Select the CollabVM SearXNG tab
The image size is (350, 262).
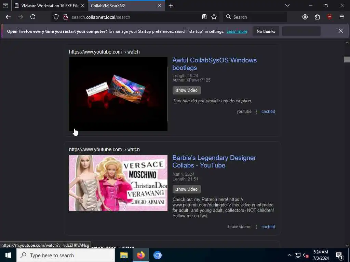click(x=126, y=5)
